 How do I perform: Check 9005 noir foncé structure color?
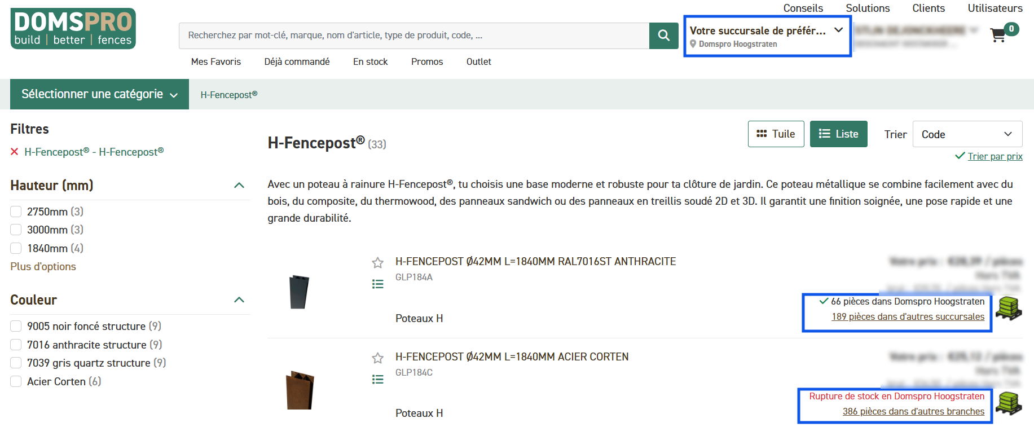pyautogui.click(x=16, y=326)
